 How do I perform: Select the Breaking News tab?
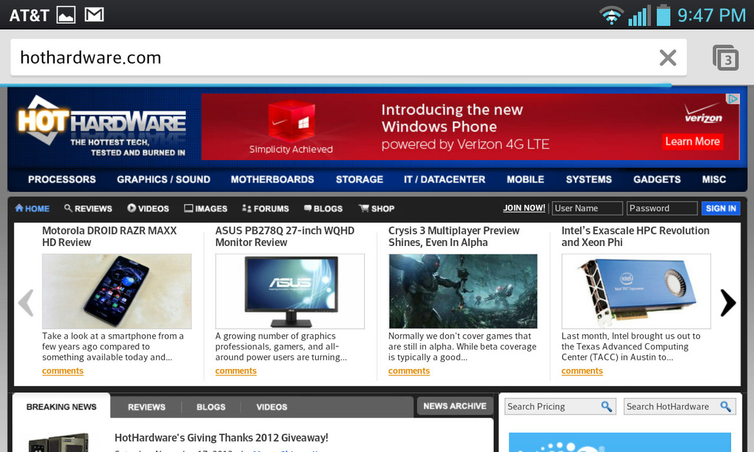(61, 406)
